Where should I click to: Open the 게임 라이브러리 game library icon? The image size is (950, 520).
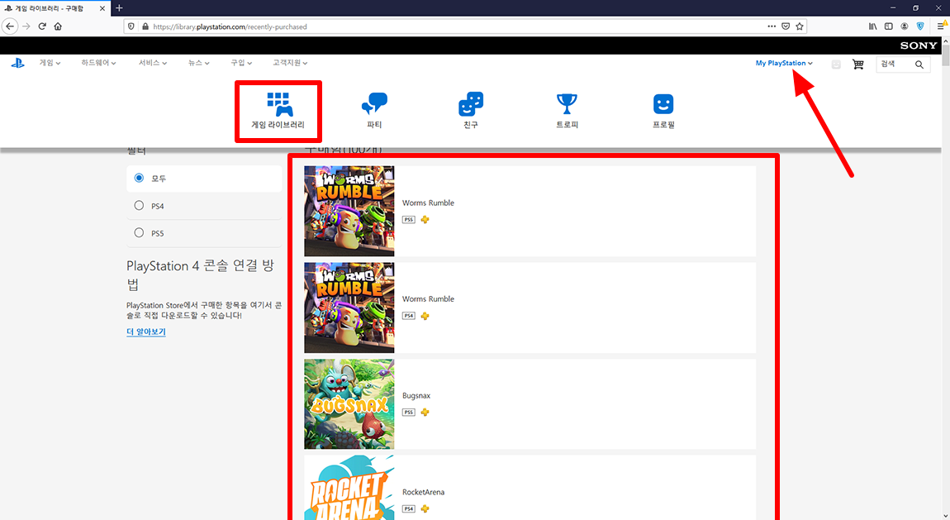click(278, 110)
